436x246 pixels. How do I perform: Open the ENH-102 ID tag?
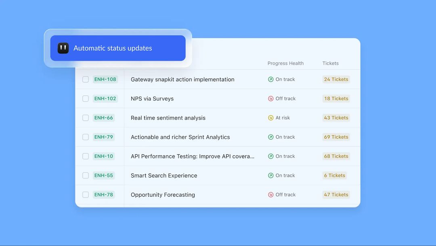(x=105, y=99)
